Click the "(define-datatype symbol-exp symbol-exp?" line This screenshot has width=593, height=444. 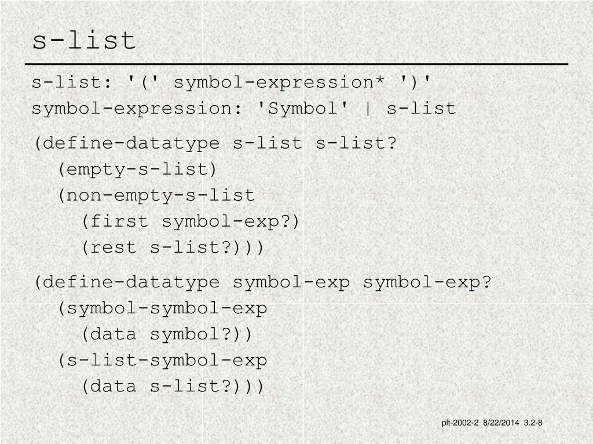point(262,282)
